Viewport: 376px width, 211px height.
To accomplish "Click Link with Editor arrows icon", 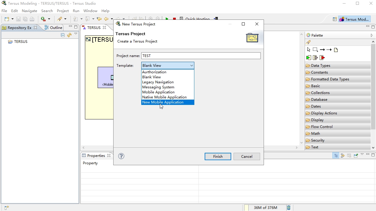I will click(69, 35).
